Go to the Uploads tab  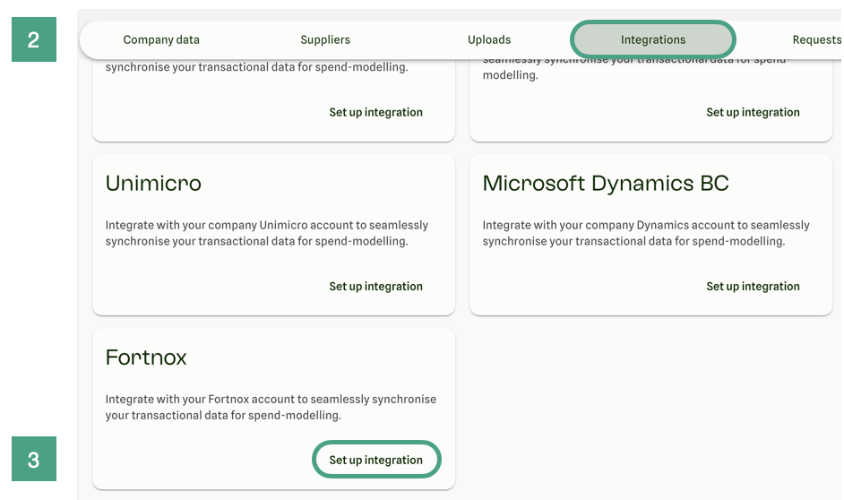(488, 39)
